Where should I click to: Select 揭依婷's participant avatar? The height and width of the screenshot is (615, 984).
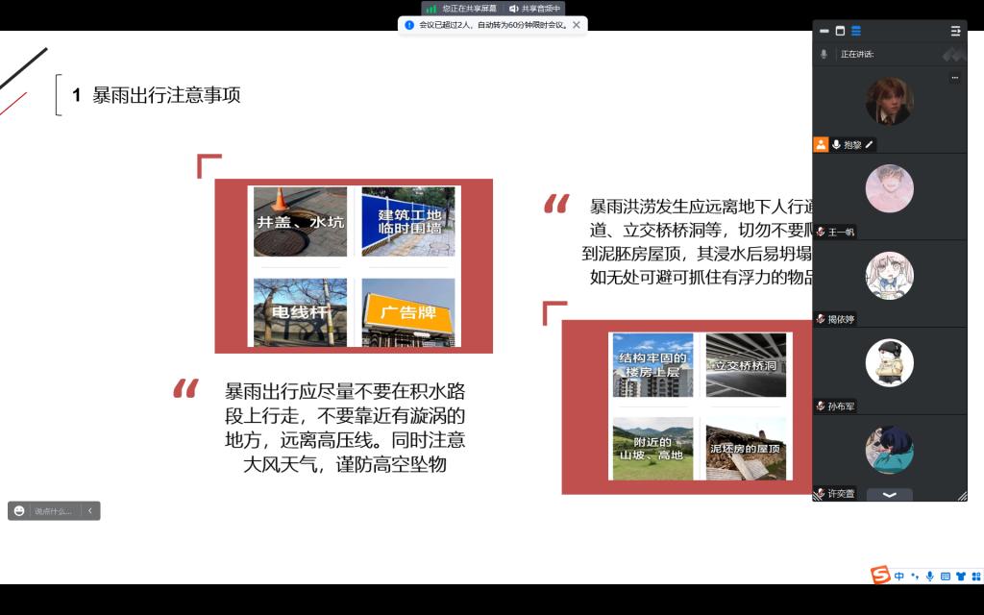click(x=889, y=276)
